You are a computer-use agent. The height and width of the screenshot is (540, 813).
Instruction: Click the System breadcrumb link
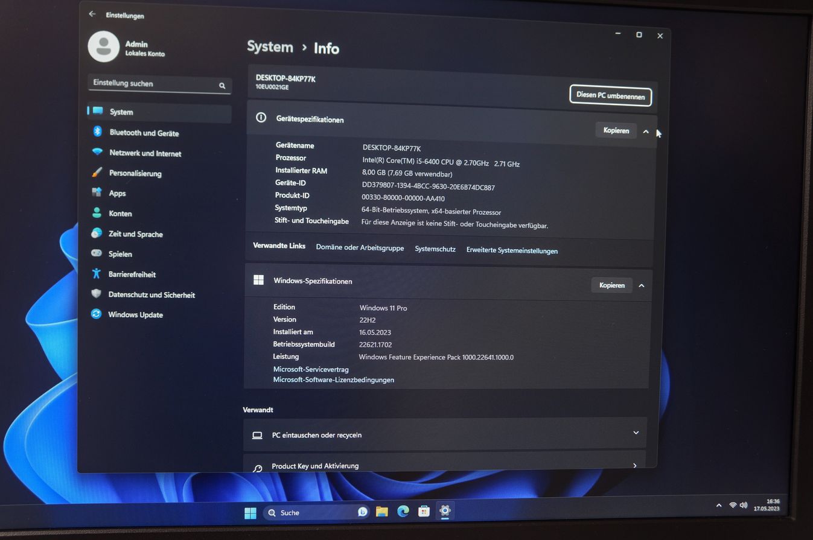point(270,46)
